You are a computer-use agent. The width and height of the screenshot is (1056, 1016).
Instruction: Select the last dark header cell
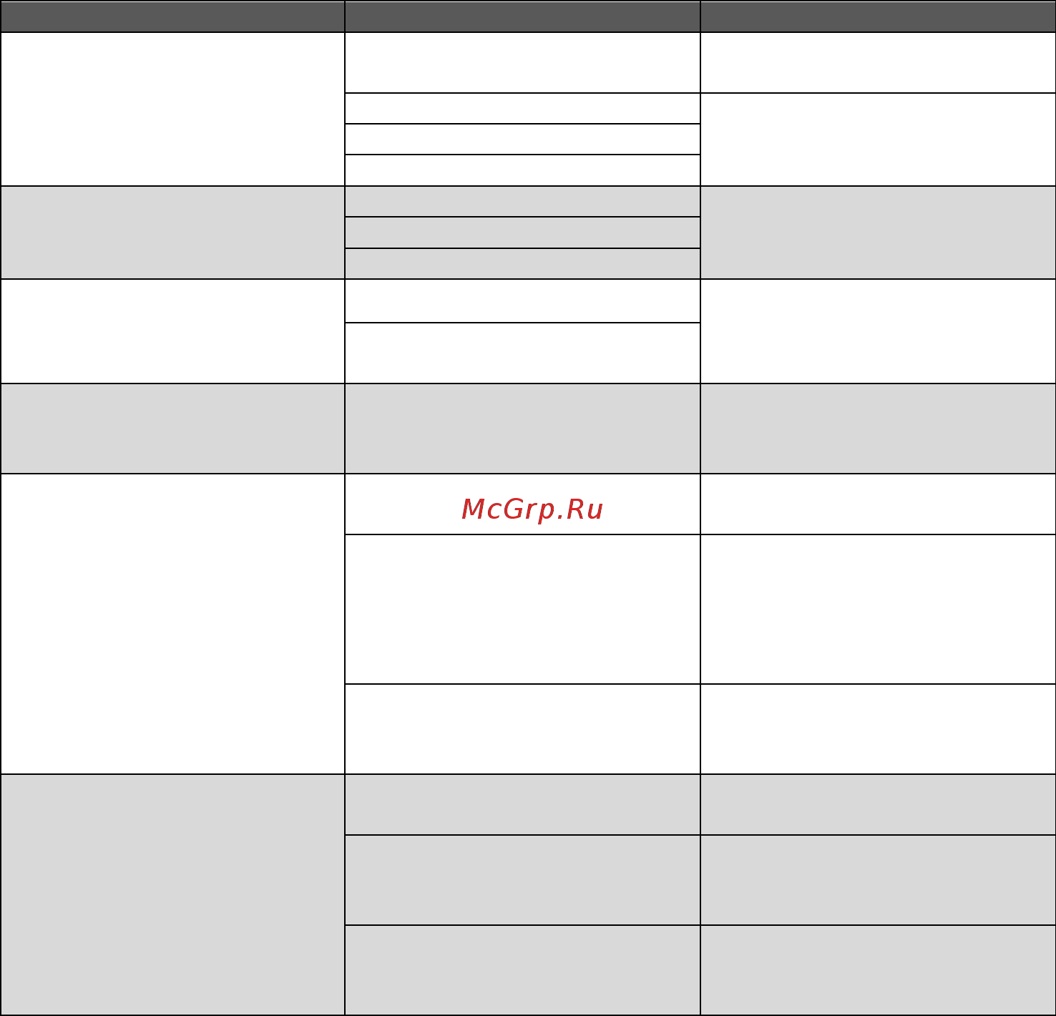(878, 16)
